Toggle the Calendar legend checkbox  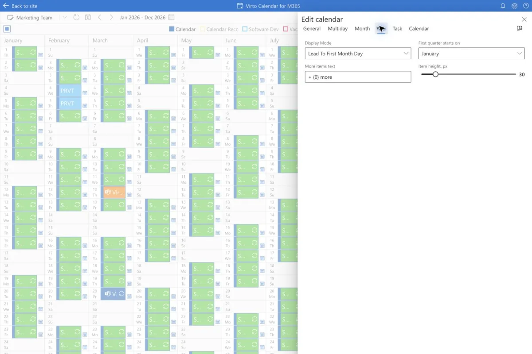[172, 29]
